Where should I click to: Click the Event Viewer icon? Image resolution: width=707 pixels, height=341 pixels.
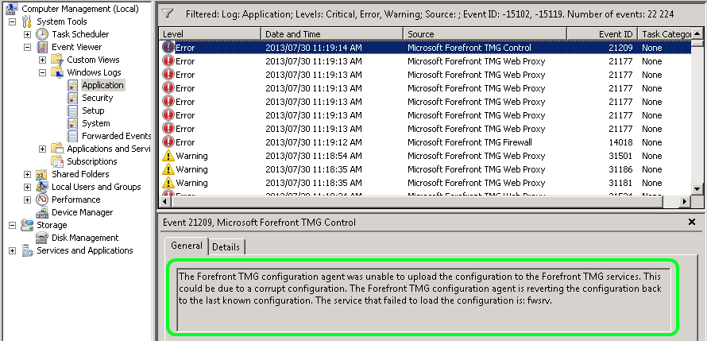(x=42, y=47)
